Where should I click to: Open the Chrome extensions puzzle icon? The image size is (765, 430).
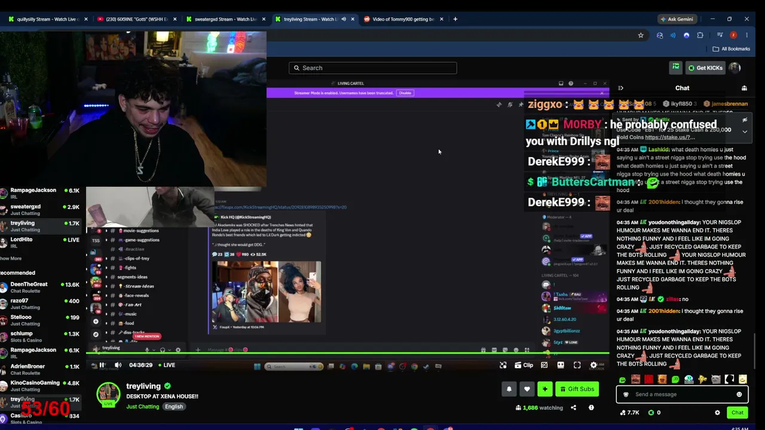coord(700,35)
